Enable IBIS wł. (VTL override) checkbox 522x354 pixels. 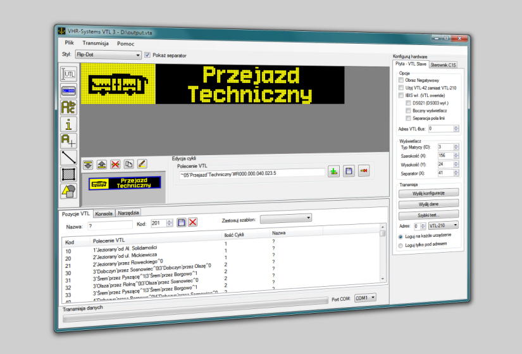click(x=401, y=96)
